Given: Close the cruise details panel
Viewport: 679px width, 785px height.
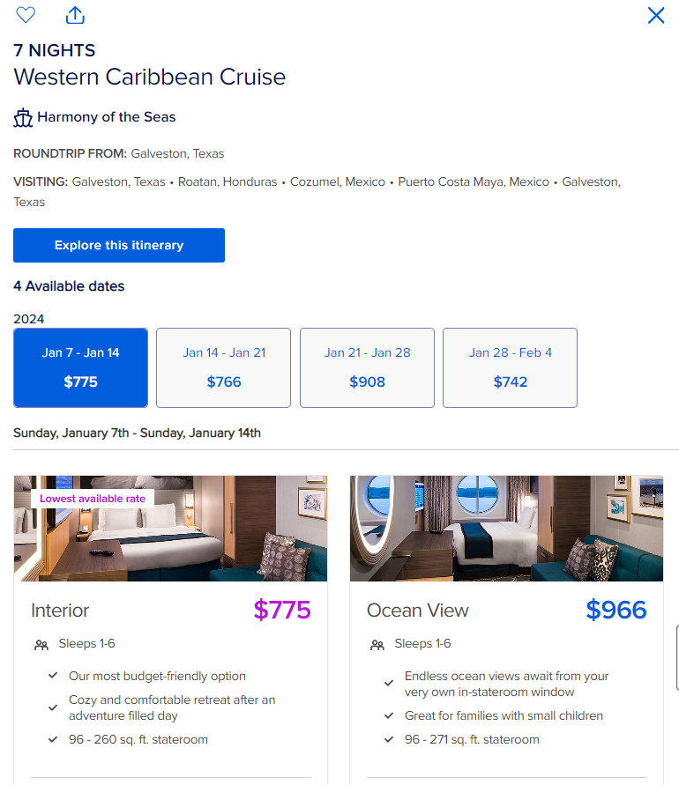Looking at the screenshot, I should tap(655, 15).
